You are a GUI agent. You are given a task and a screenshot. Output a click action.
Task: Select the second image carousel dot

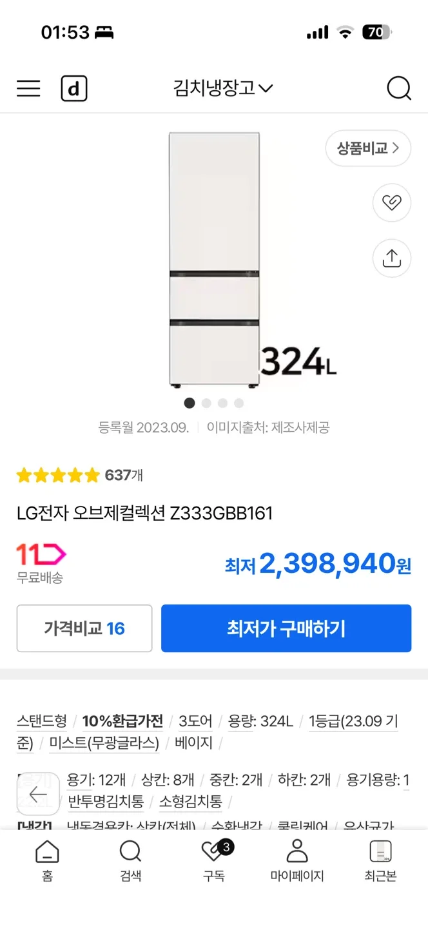tap(206, 403)
